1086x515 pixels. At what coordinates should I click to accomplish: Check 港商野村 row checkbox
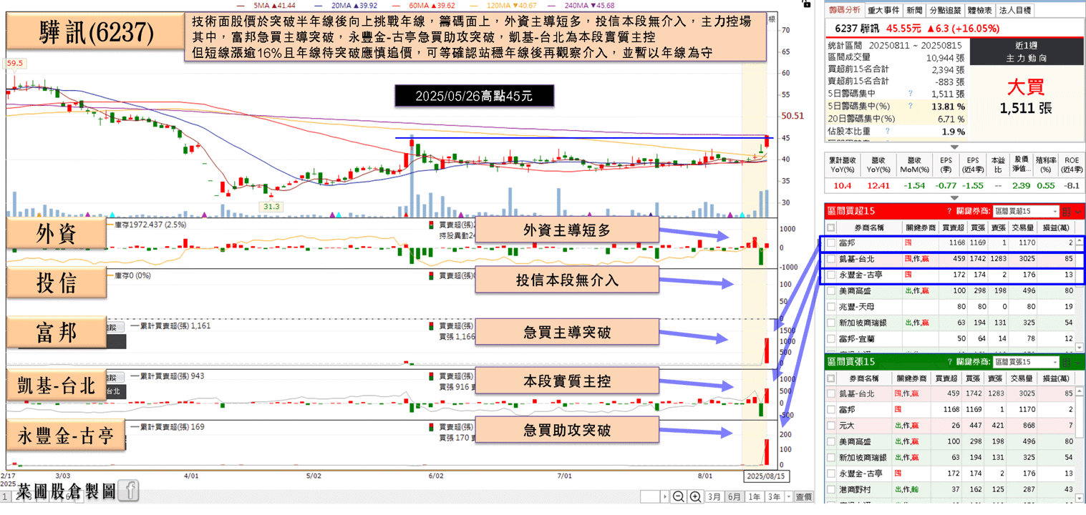831,489
